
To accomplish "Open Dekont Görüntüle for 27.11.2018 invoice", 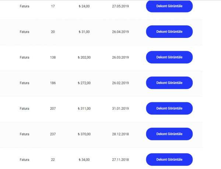I will [x=169, y=159].
